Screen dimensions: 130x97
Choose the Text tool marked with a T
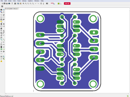(4, 43)
